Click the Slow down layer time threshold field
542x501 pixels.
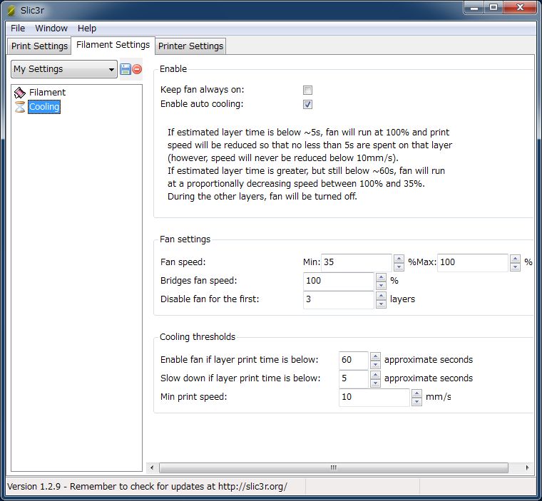point(353,378)
